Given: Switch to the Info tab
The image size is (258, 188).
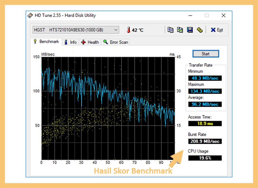Looking at the screenshot, I should [x=71, y=42].
